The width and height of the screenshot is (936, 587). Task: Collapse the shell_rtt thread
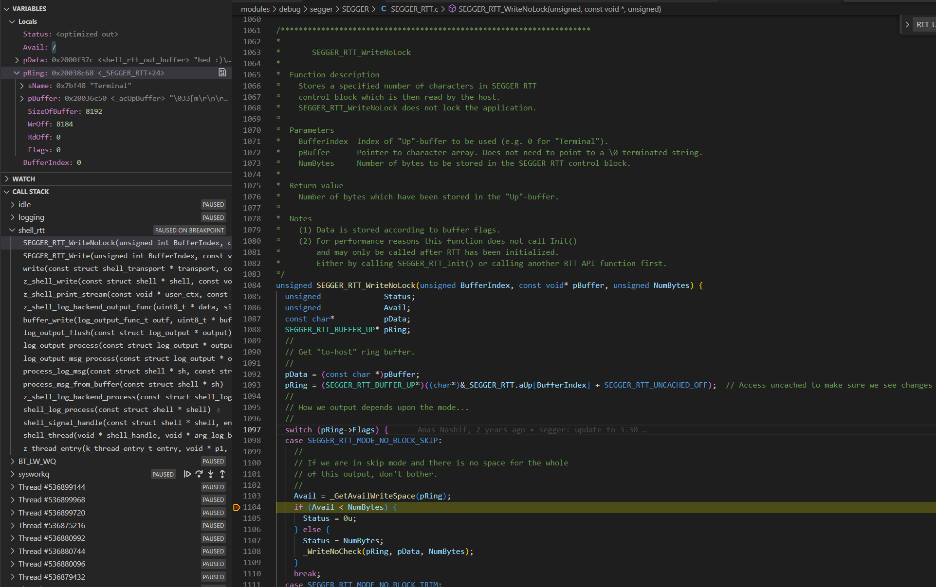(12, 231)
